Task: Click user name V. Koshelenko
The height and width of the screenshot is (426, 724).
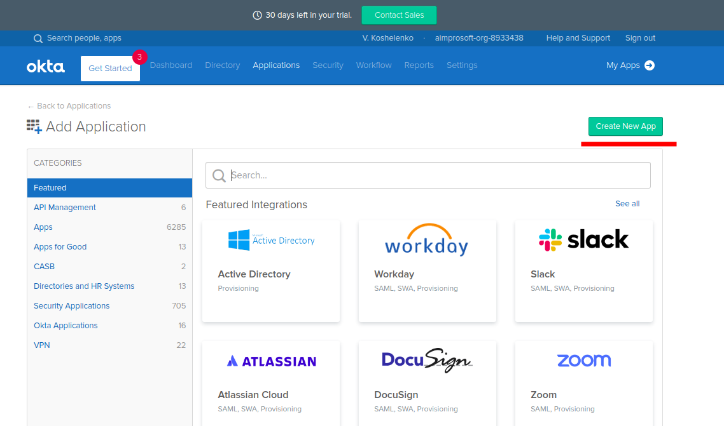Action: pyautogui.click(x=387, y=38)
